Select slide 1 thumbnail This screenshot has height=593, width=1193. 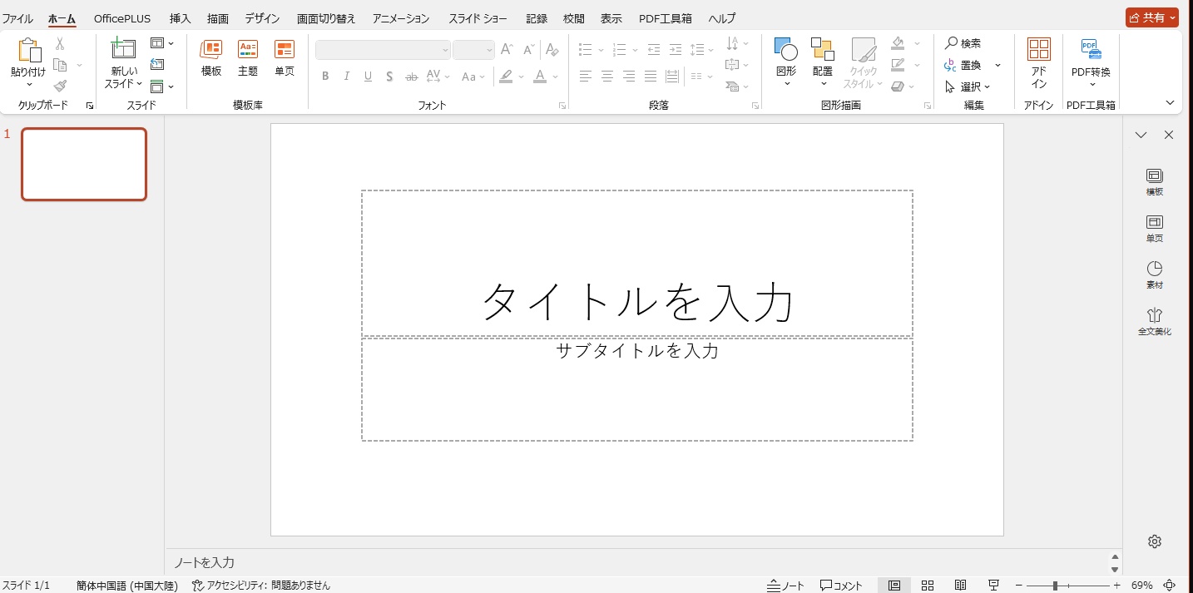84,164
